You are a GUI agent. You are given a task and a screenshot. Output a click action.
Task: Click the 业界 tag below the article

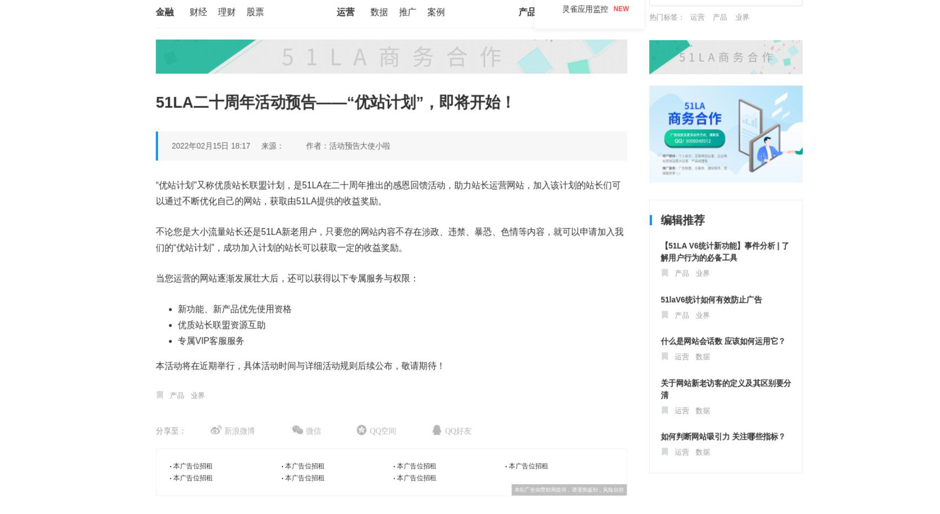point(198,396)
